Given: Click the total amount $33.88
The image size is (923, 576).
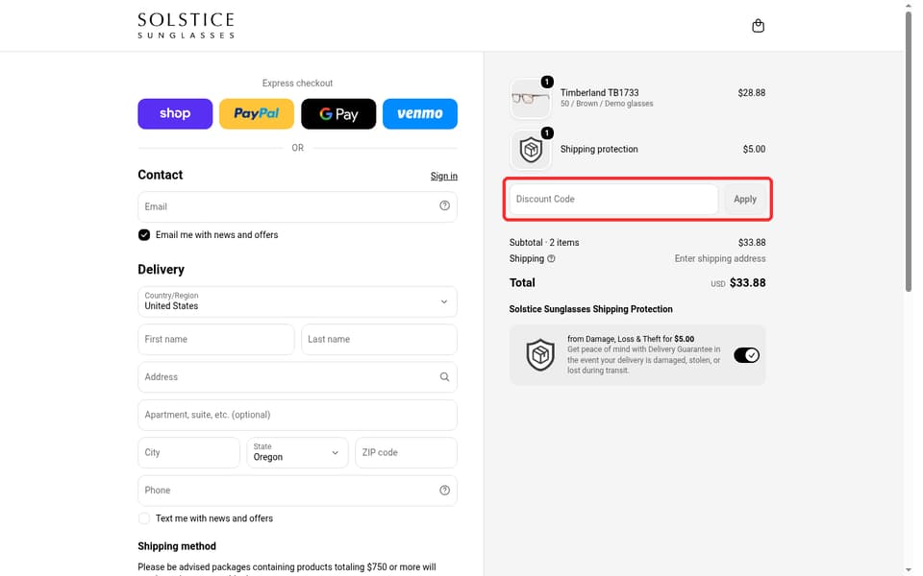Looking at the screenshot, I should (748, 282).
